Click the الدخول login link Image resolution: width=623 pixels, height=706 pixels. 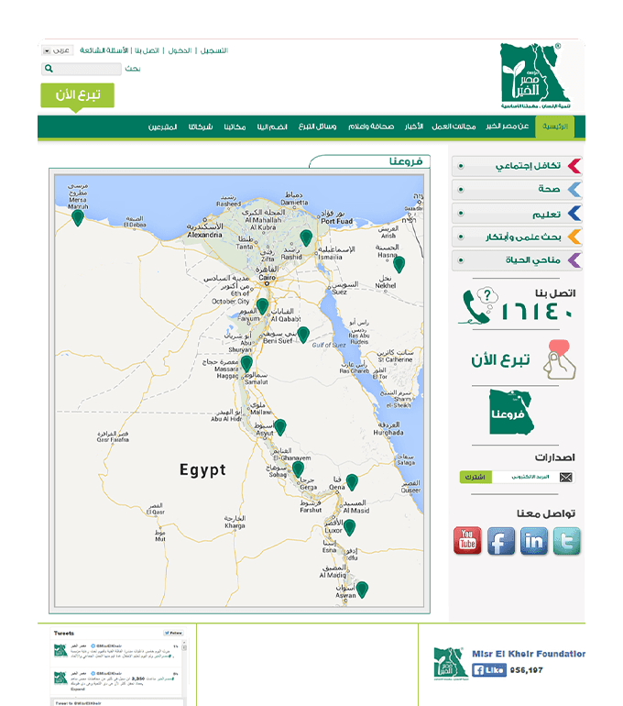pyautogui.click(x=180, y=50)
